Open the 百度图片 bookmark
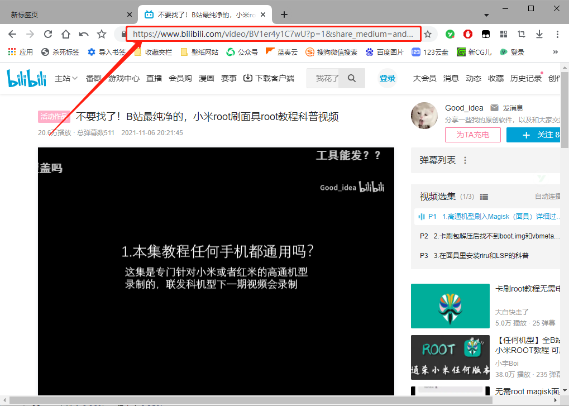The image size is (569, 406). (x=385, y=52)
